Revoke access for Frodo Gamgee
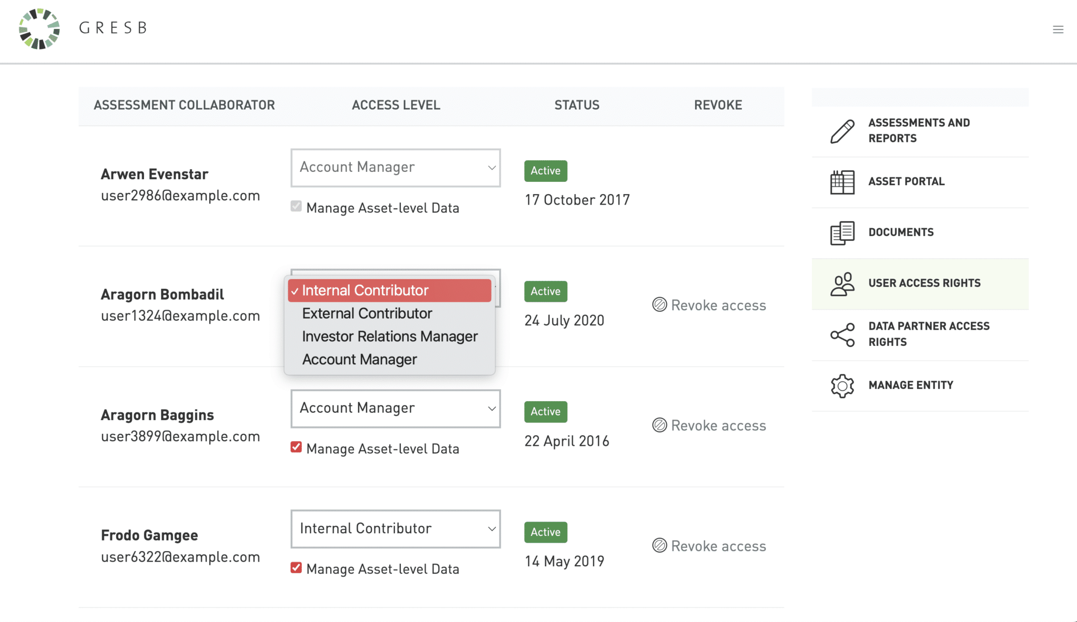1077x622 pixels. 709,546
